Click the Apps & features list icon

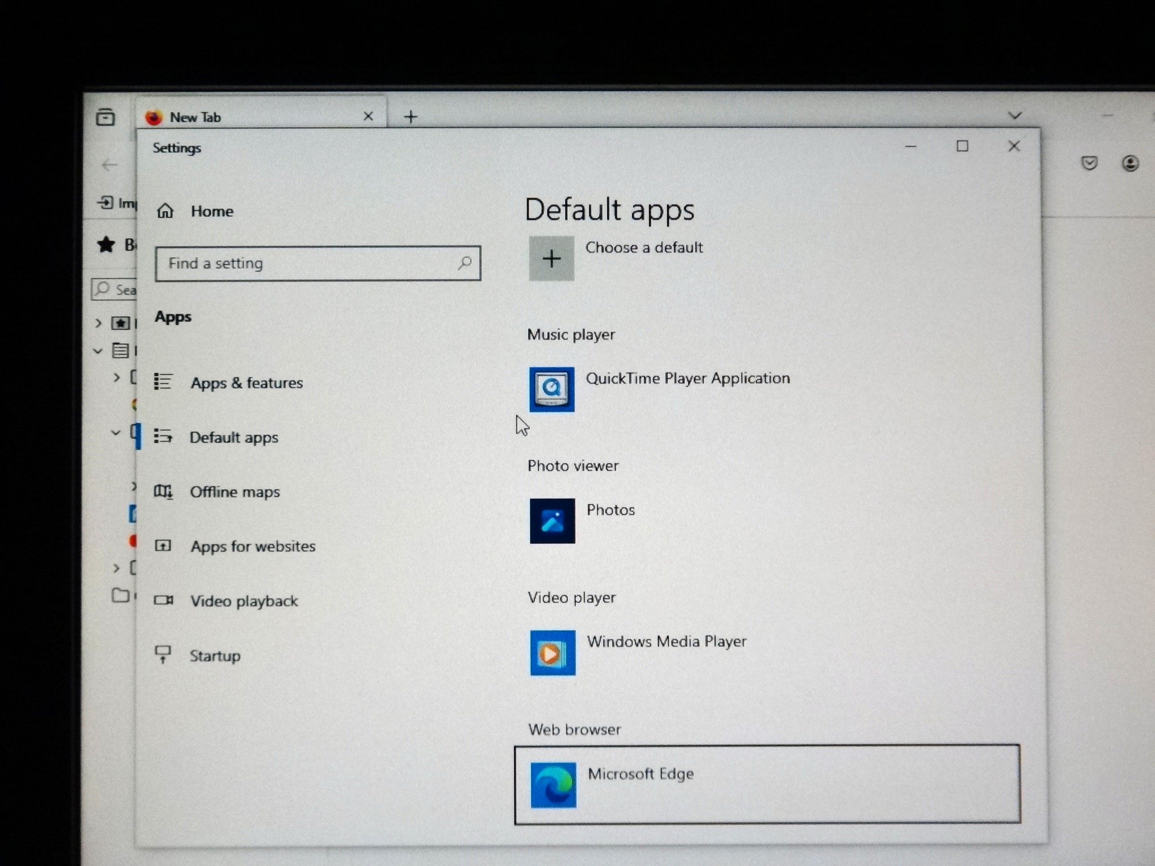click(163, 382)
